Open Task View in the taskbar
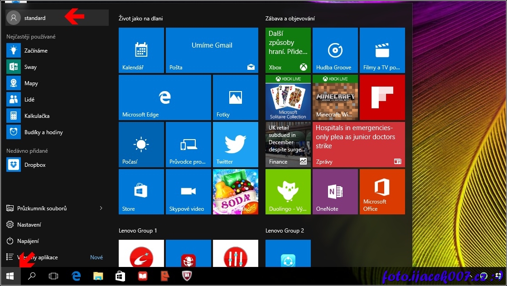507x286 pixels. click(x=53, y=276)
